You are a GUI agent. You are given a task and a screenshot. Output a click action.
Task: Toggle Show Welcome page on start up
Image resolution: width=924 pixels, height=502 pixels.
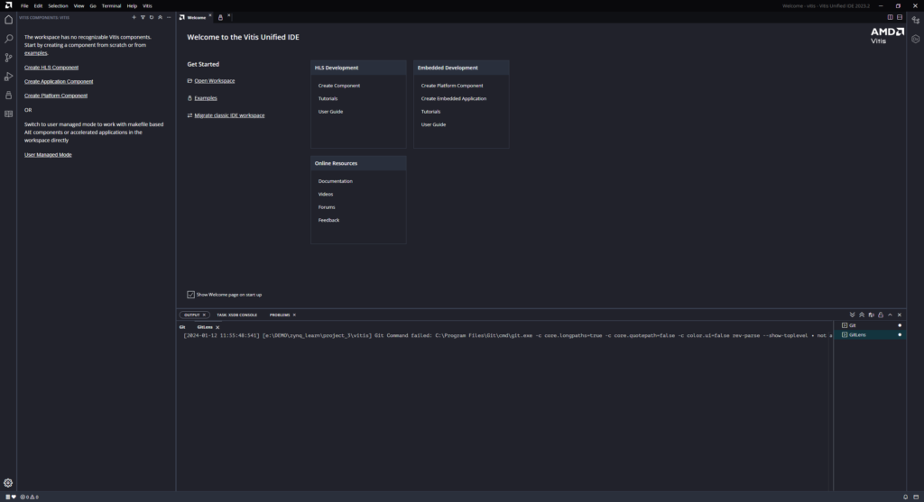click(x=191, y=294)
